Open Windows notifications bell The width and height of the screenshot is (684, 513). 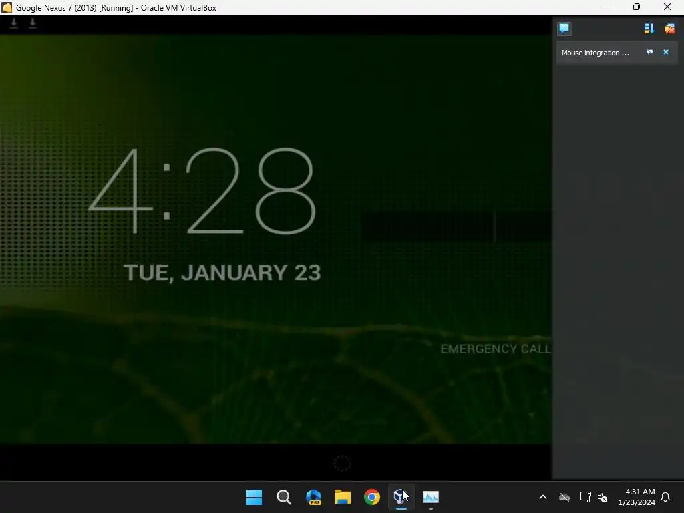[666, 497]
